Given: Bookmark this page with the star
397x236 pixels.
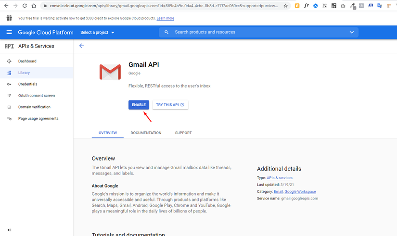Looking at the screenshot, I should (285, 6).
